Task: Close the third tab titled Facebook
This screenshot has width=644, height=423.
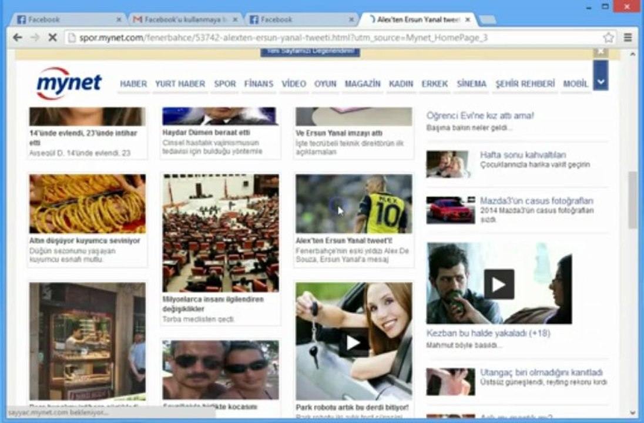Action: (x=351, y=19)
